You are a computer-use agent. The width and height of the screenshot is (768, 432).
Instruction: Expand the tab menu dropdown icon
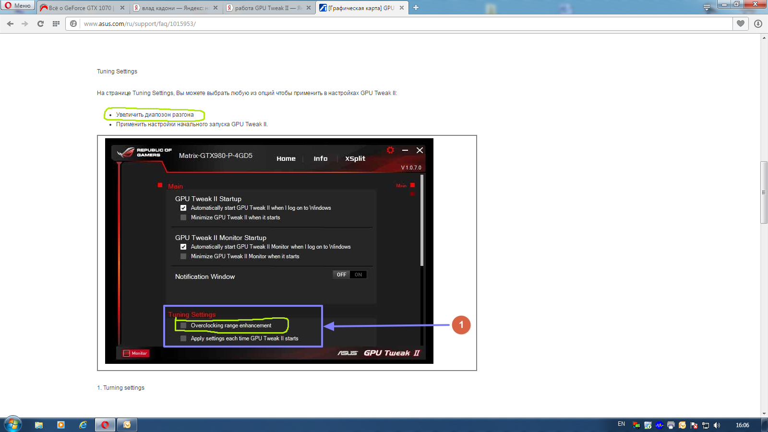tap(707, 8)
